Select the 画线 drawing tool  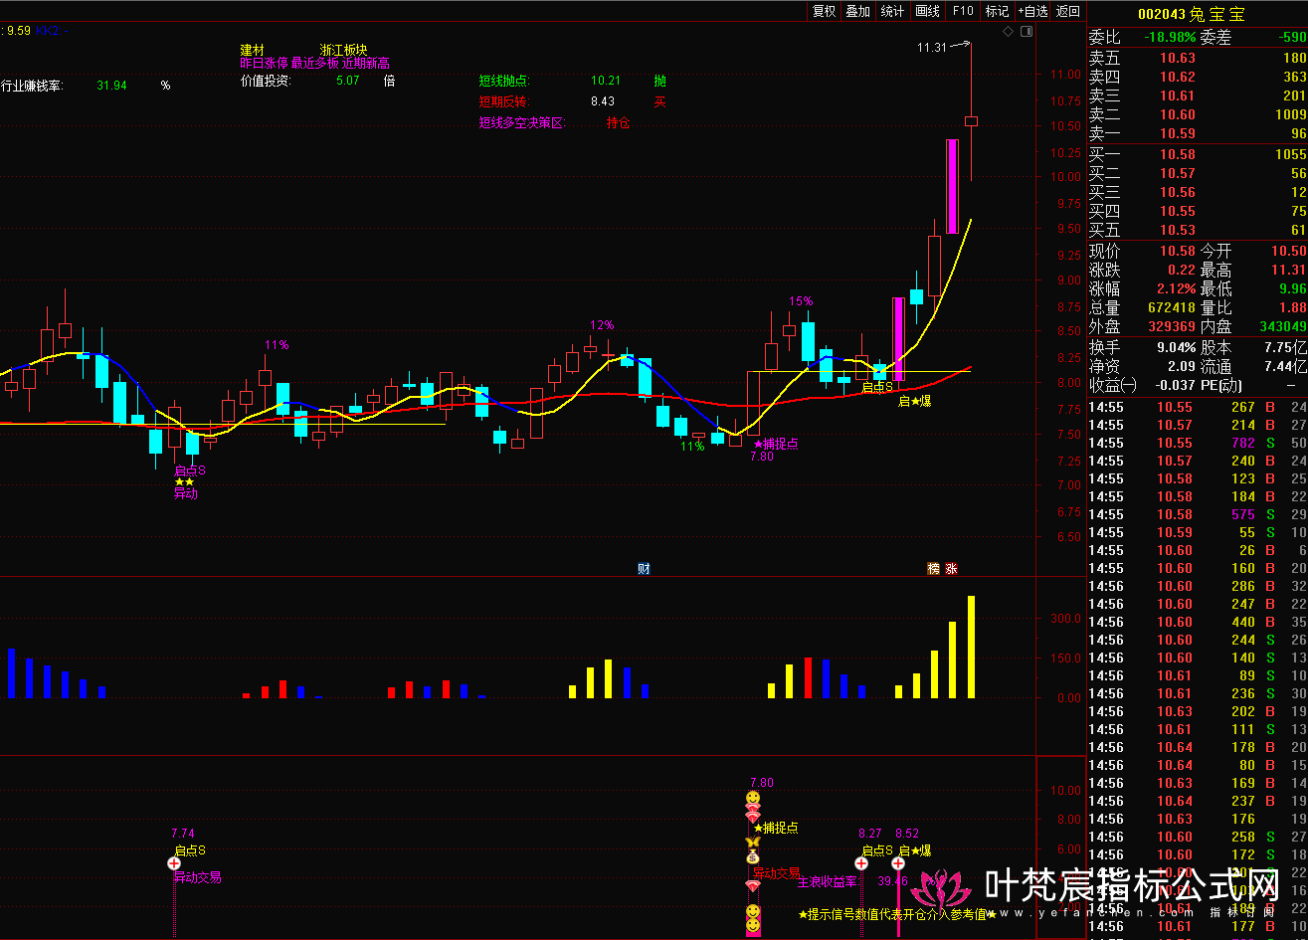pyautogui.click(x=927, y=11)
